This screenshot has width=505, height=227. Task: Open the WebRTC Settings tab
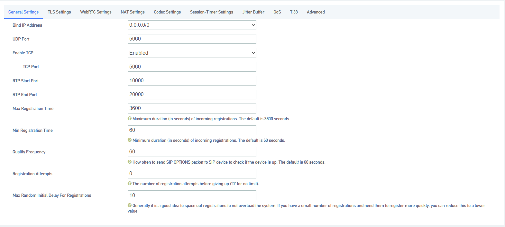(96, 12)
